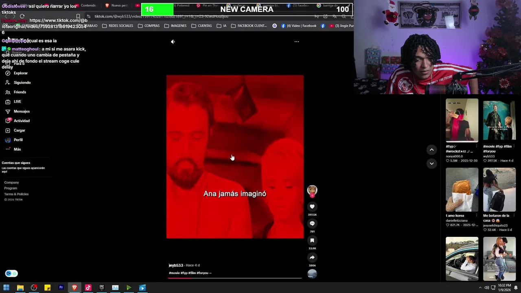Click the Program footer link
The height and width of the screenshot is (293, 521).
11,188
